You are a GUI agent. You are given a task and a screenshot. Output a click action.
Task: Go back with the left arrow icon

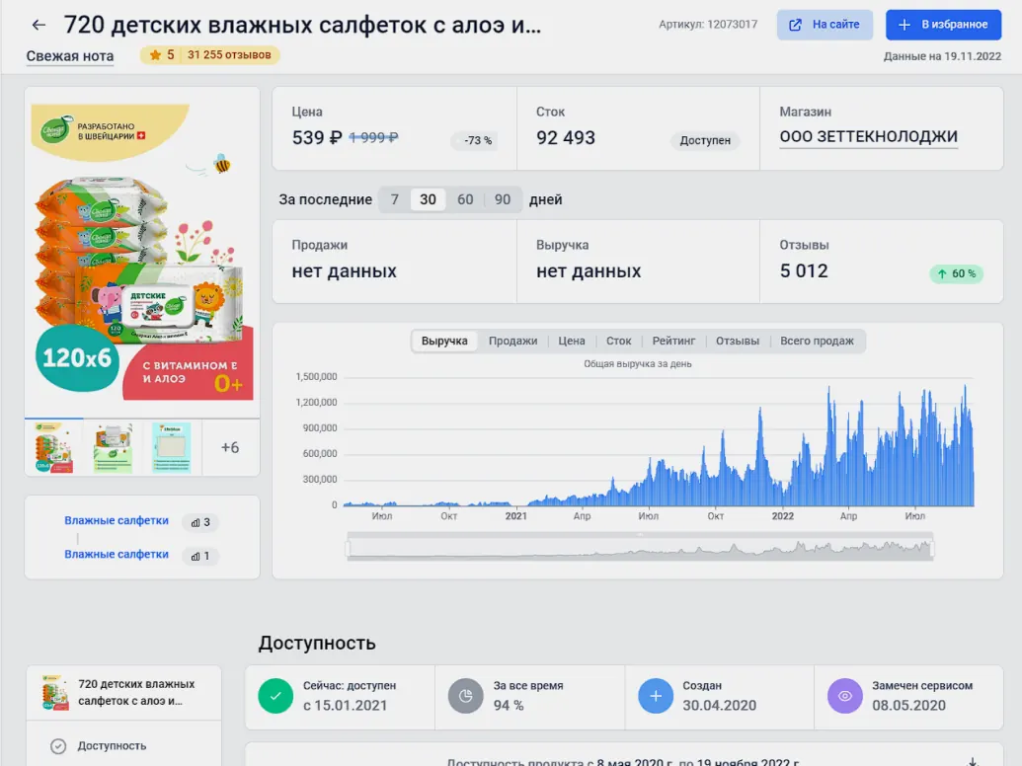(x=39, y=26)
